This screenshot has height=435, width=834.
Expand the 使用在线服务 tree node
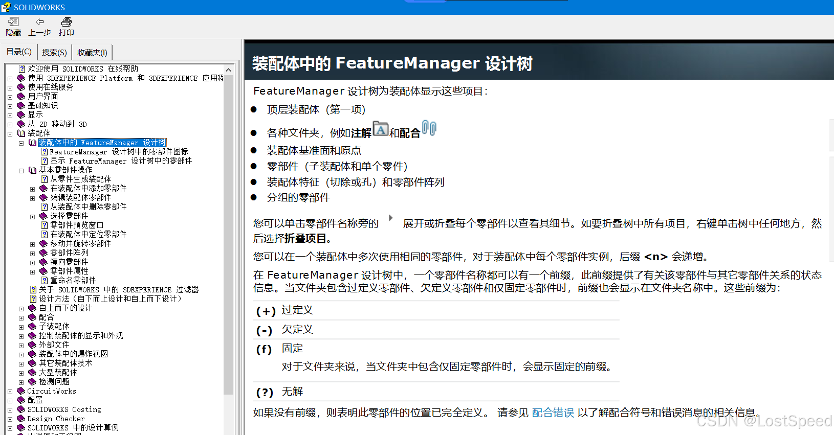click(10, 88)
